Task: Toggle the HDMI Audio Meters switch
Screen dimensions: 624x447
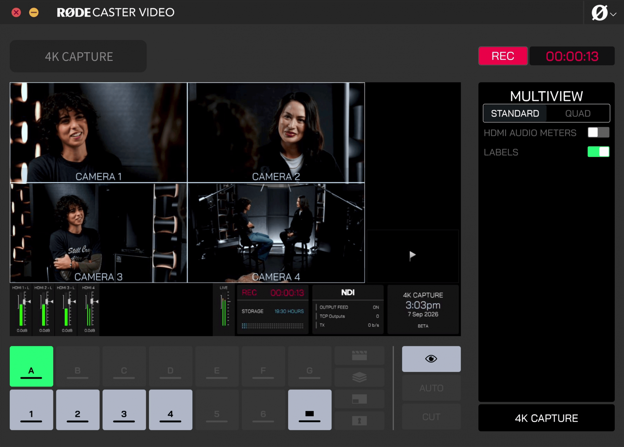Action: [598, 132]
